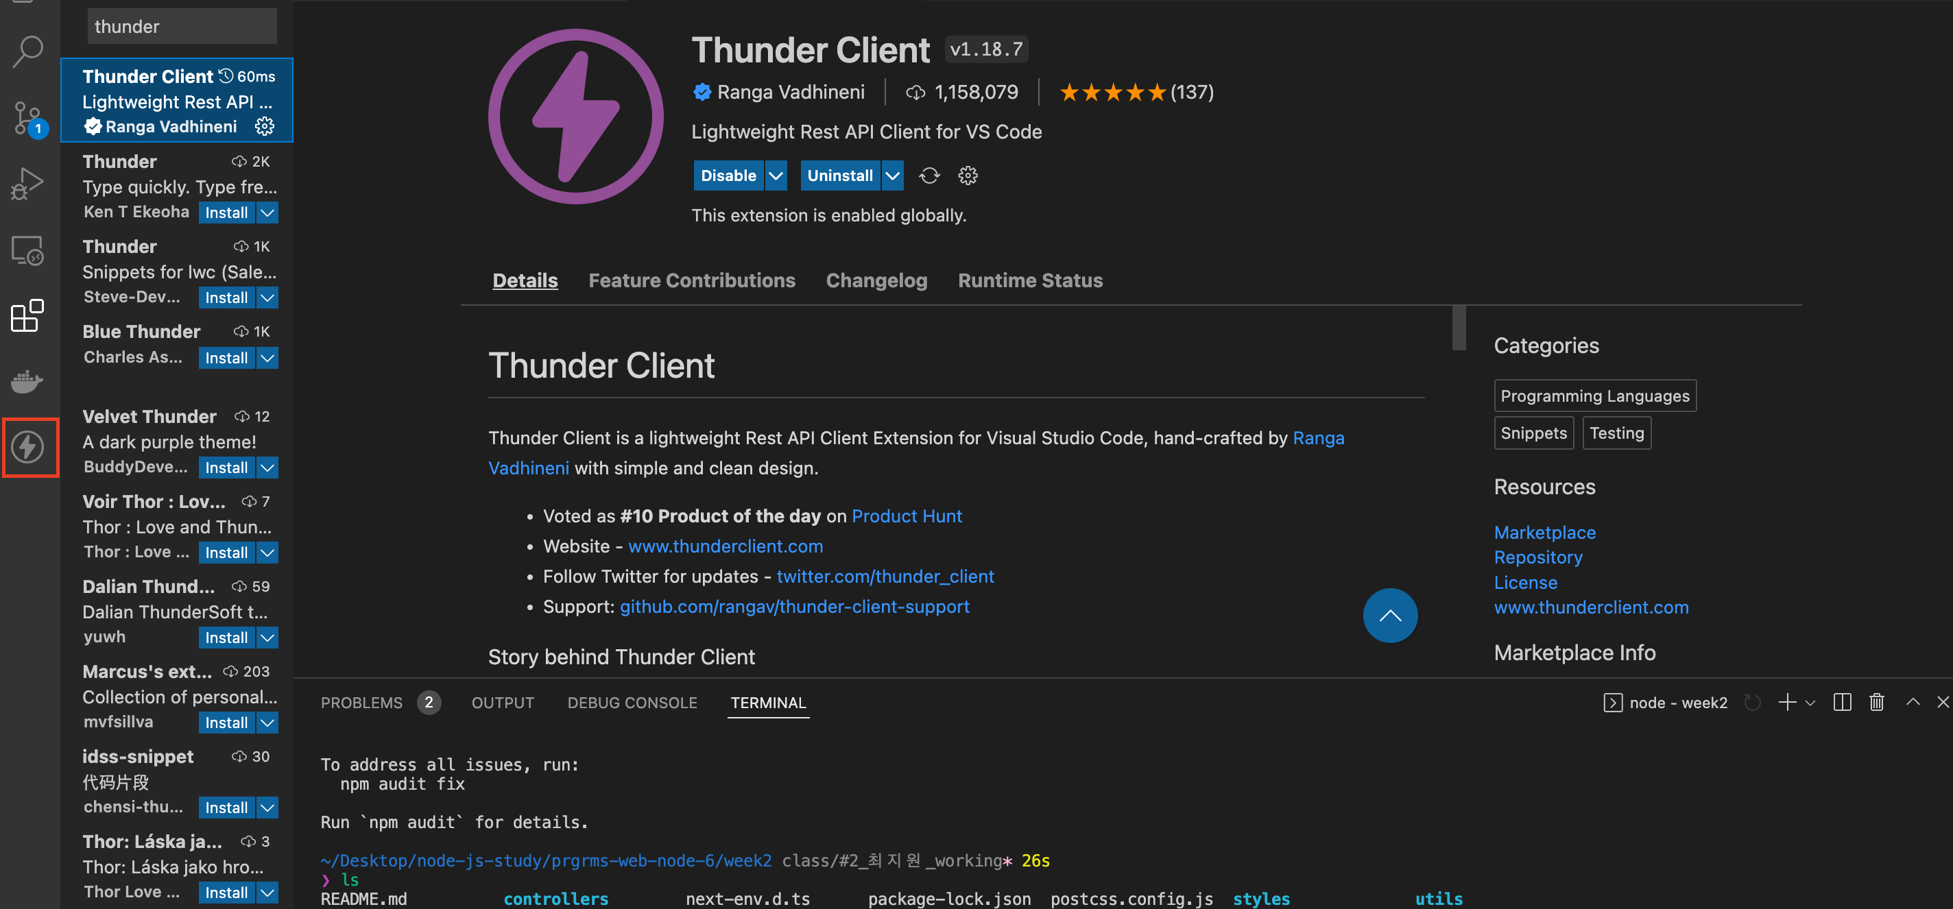Image resolution: width=1953 pixels, height=909 pixels.
Task: Split the terminal panel
Action: click(x=1841, y=702)
